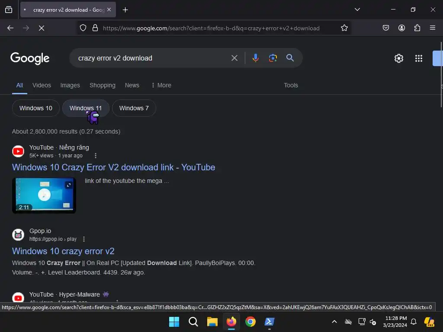The image size is (443, 332).
Task: Stop loading the page
Action: point(42,28)
